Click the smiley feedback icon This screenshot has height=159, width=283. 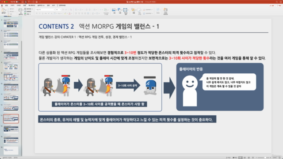[x=281, y=2]
